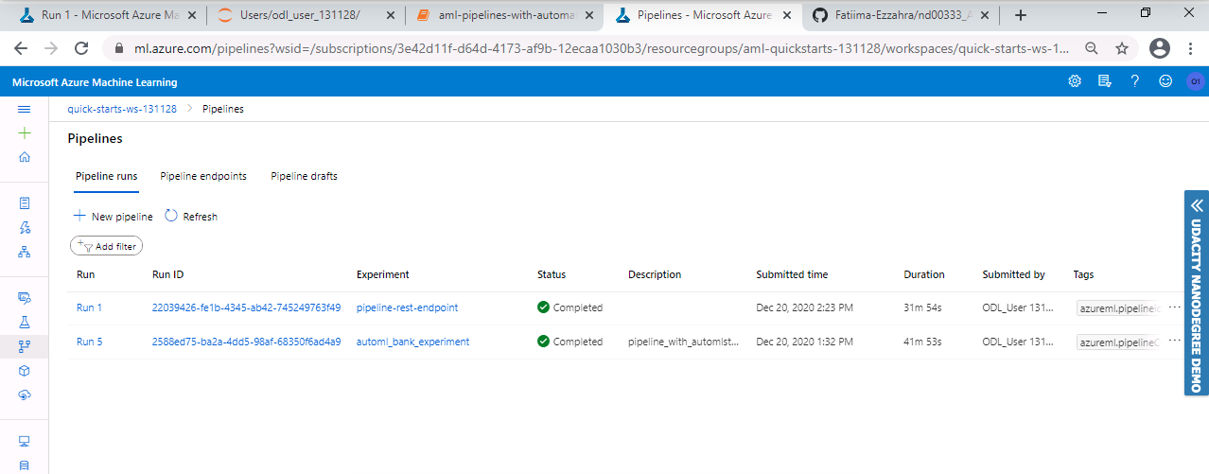Open Endpoints cloud icon in sidebar
1209x474 pixels.
(25, 395)
